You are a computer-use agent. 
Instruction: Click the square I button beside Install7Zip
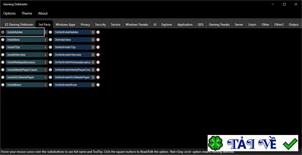click(x=45, y=47)
